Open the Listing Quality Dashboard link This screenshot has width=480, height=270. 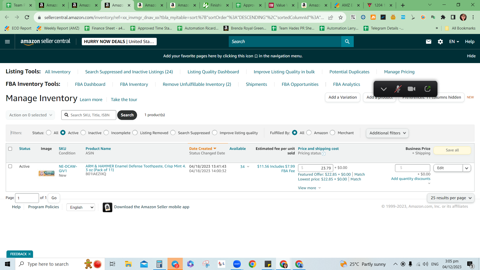point(213,72)
